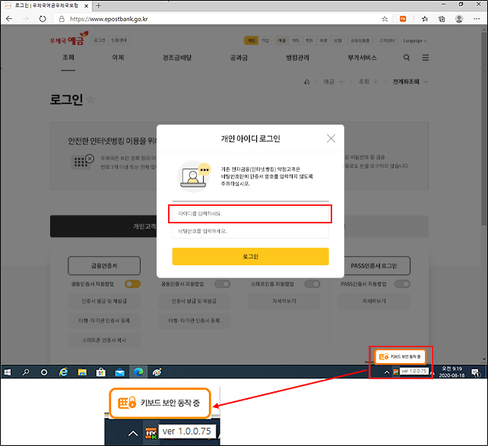Screen dimensions: 488x446
Task: Close the 개인 아이디 로그인 dialog
Action: (331, 138)
